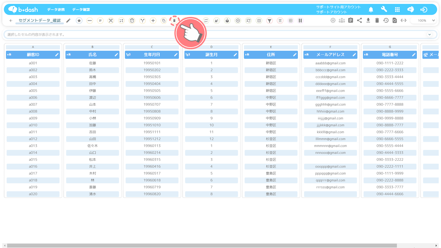Edit the 住所 column header pencil

pos(295,54)
